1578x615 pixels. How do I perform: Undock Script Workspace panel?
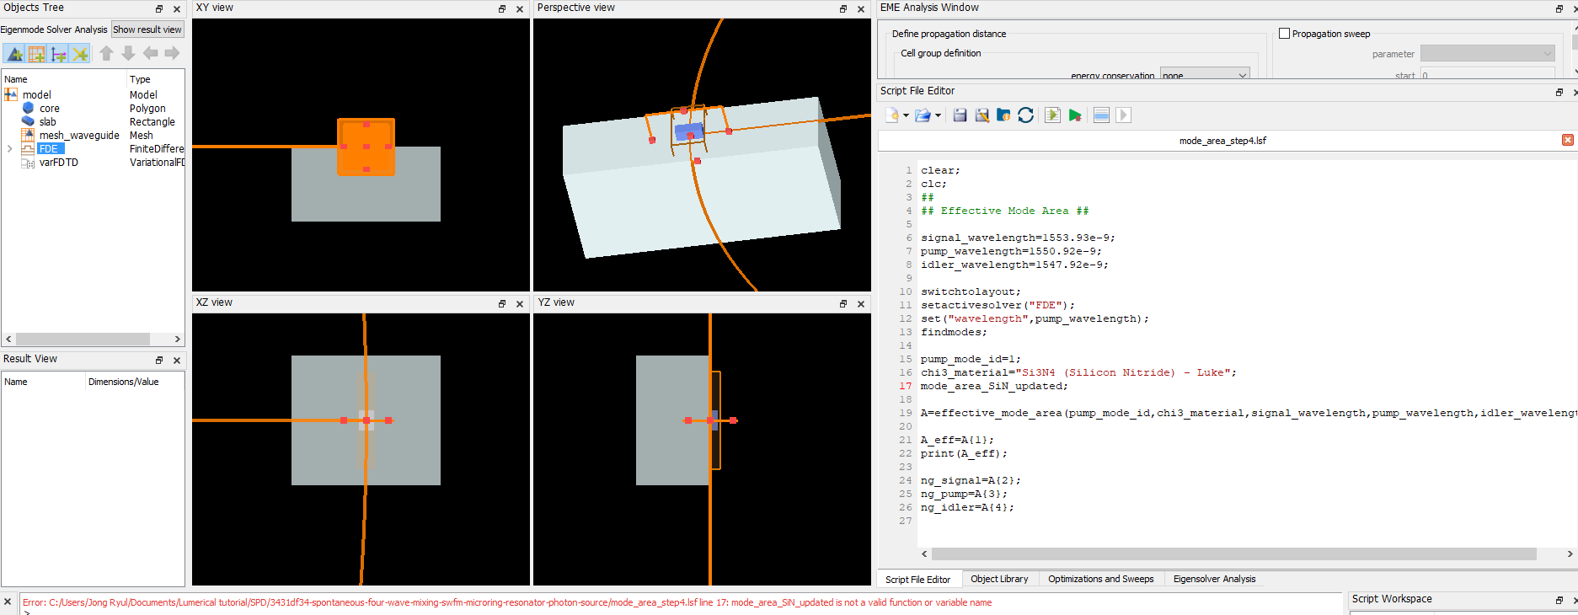[1559, 600]
